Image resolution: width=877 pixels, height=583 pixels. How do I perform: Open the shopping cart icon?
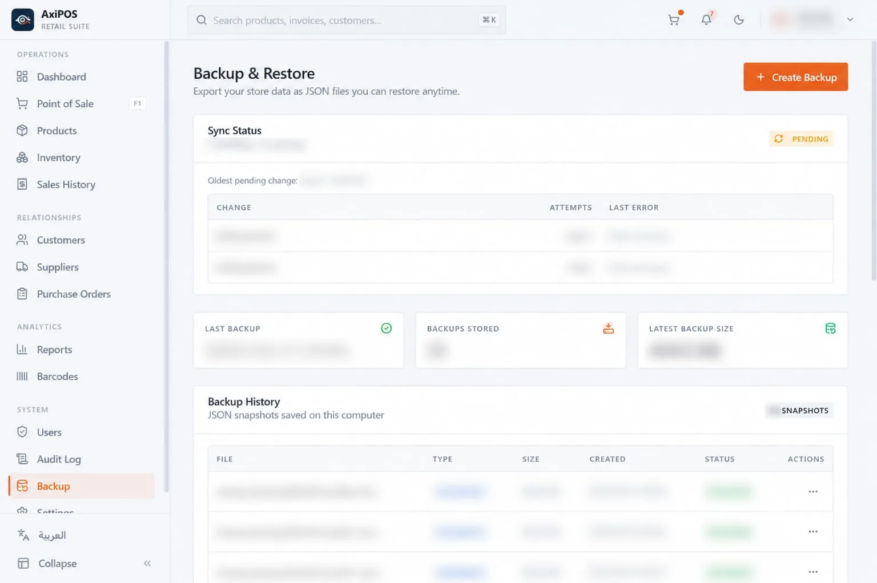(x=674, y=19)
